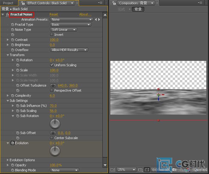Viewport: 209px width, 174px height.
Task: Select 背景 composition breadcrumb button
Action: click(138, 9)
